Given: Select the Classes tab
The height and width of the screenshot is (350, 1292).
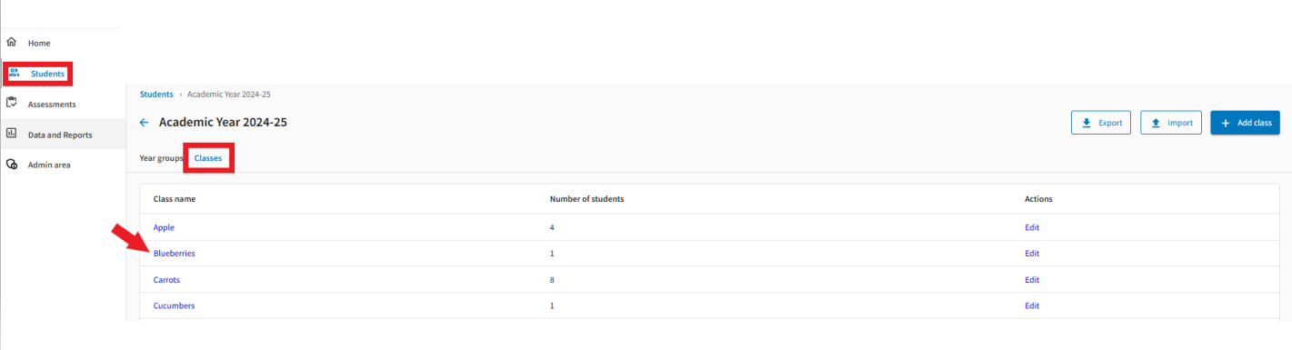Looking at the screenshot, I should click(208, 158).
